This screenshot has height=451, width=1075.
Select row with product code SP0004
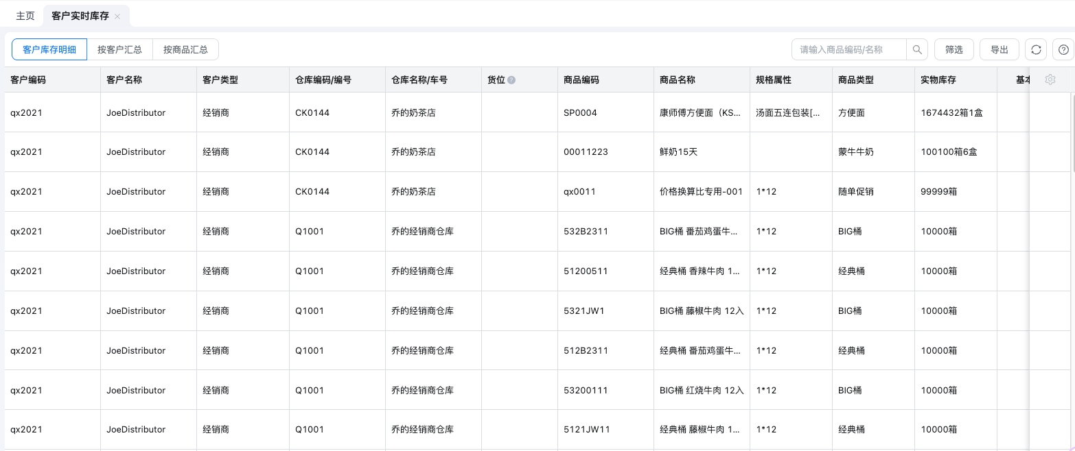point(580,112)
